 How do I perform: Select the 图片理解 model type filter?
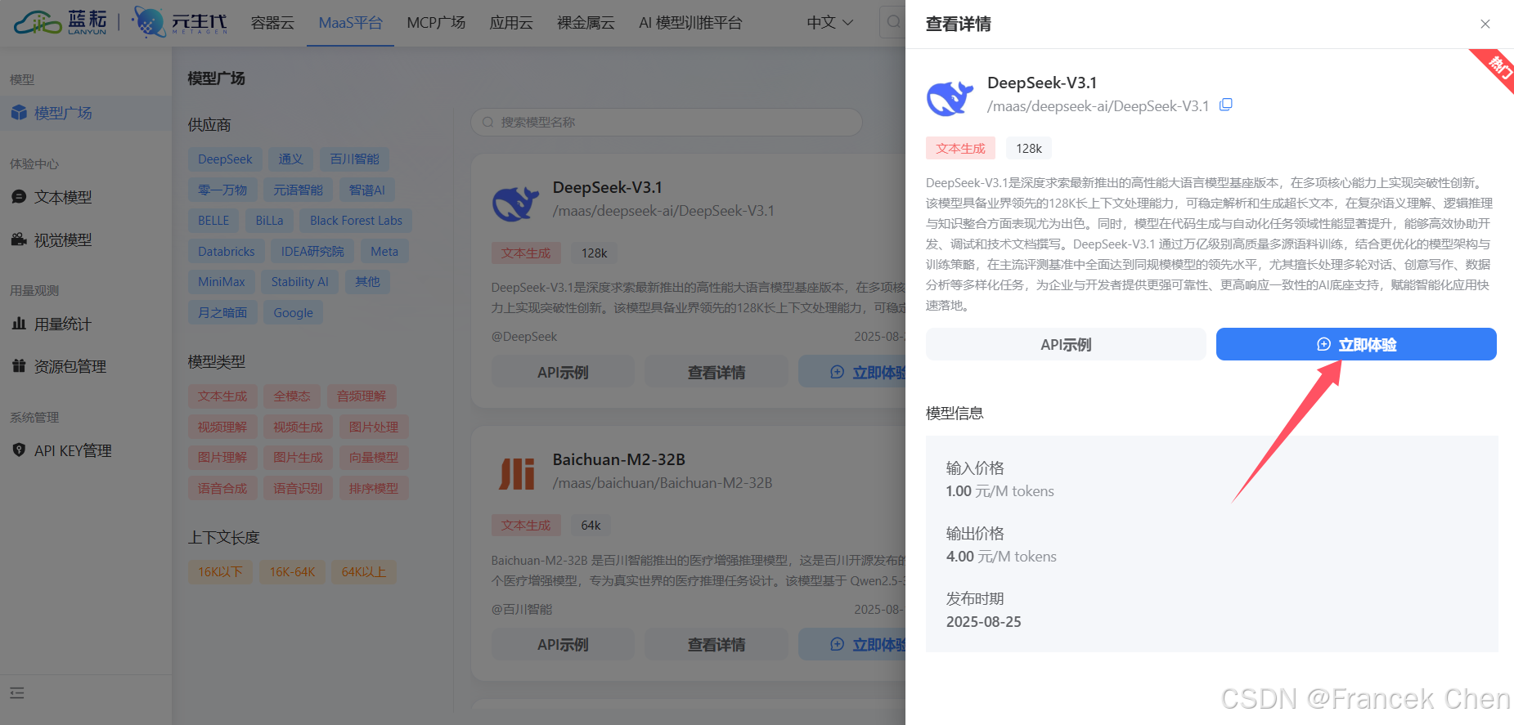(x=222, y=458)
